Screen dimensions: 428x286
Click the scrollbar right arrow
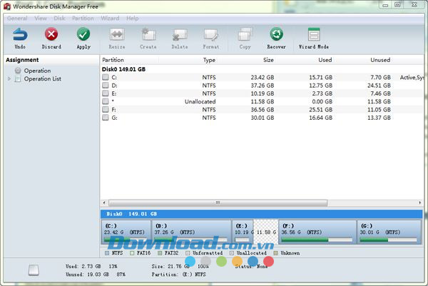(x=420, y=203)
